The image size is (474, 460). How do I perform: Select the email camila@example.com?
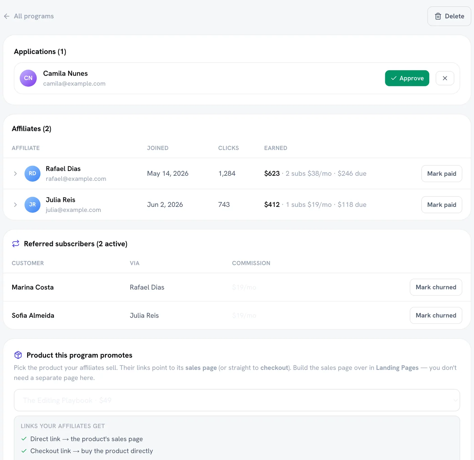click(x=74, y=83)
